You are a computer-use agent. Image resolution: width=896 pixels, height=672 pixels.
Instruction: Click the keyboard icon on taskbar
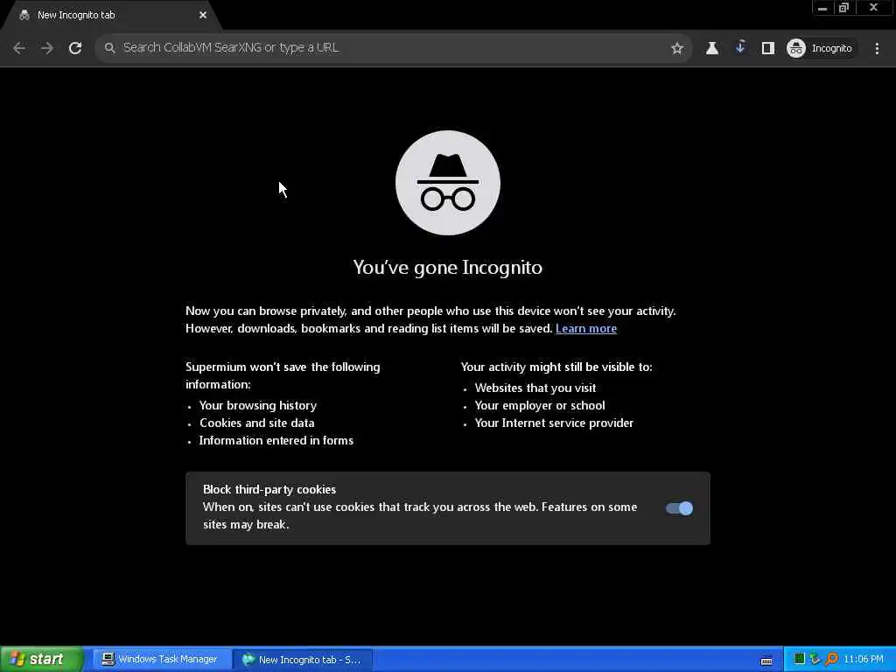(766, 660)
